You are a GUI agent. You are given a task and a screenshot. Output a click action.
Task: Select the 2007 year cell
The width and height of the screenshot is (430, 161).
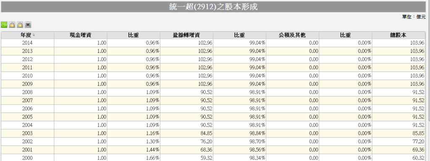point(27,100)
